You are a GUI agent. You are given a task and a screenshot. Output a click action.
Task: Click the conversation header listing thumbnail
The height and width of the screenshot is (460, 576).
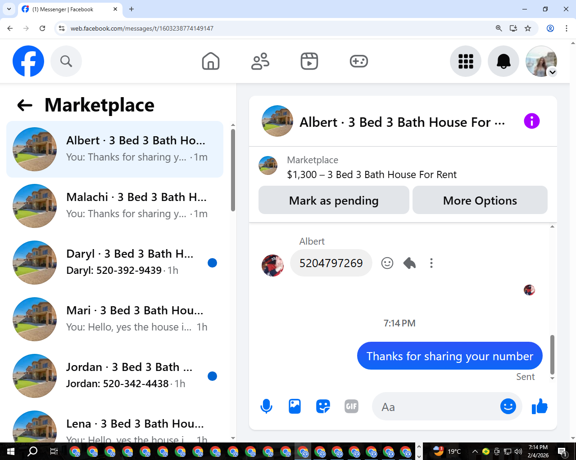coord(277,121)
